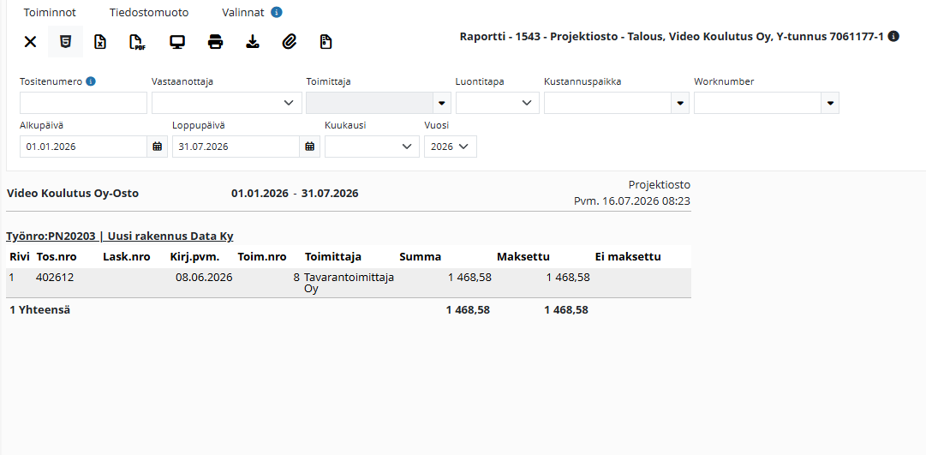This screenshot has height=455, width=926.
Task: Focus the Tositenumero input field
Action: 83,103
